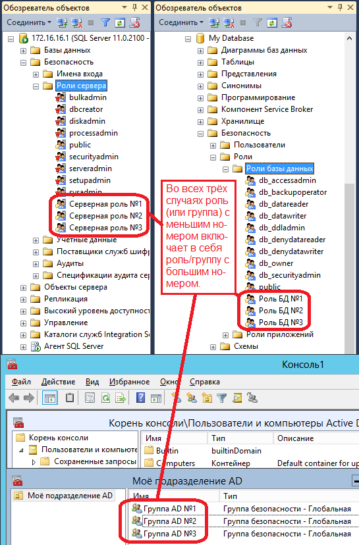The image size is (359, 545).
Task: Select the sysadmin-adjacent securityadmin role icon
Action: [61, 157]
